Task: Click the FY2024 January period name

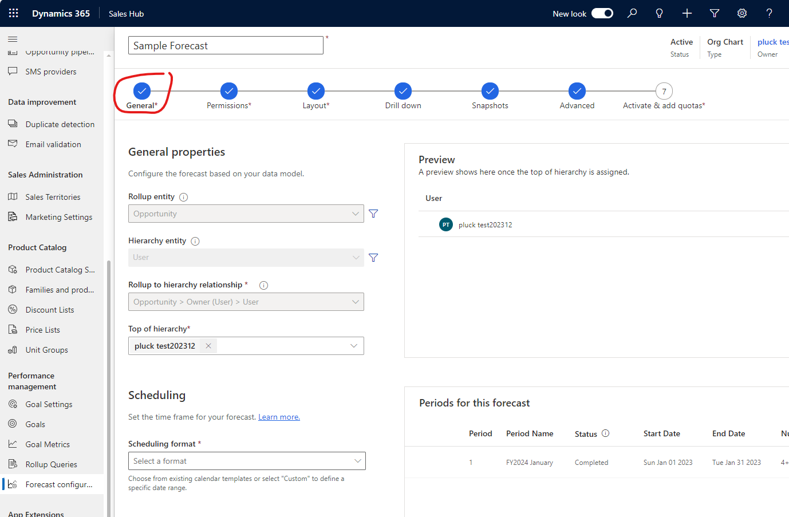Action: (x=530, y=463)
